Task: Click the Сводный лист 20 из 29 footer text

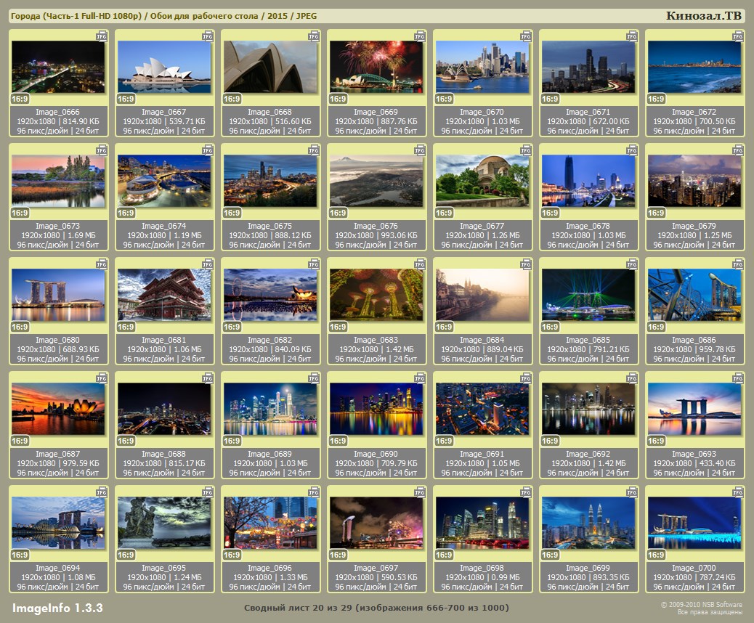Action: click(x=376, y=607)
